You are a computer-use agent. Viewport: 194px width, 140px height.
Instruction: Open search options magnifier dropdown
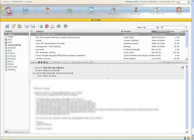point(162,27)
